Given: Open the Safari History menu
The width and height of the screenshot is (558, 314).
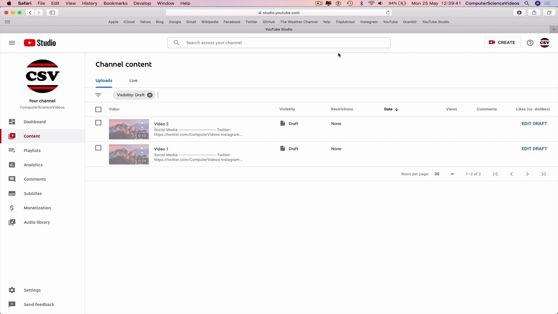Looking at the screenshot, I should [x=90, y=3].
